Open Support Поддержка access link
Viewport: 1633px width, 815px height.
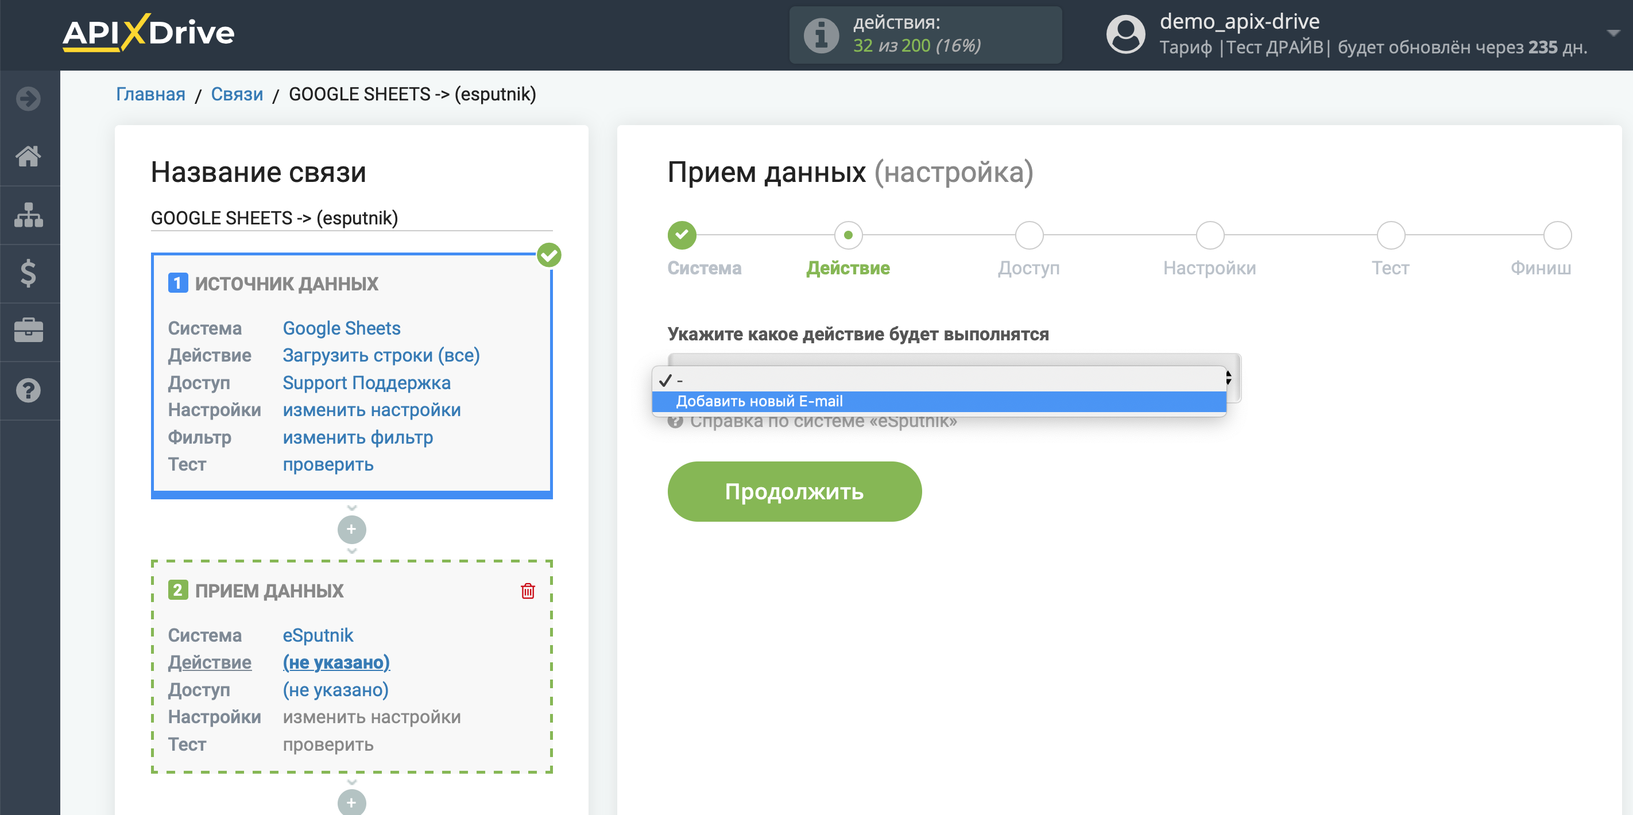366,383
